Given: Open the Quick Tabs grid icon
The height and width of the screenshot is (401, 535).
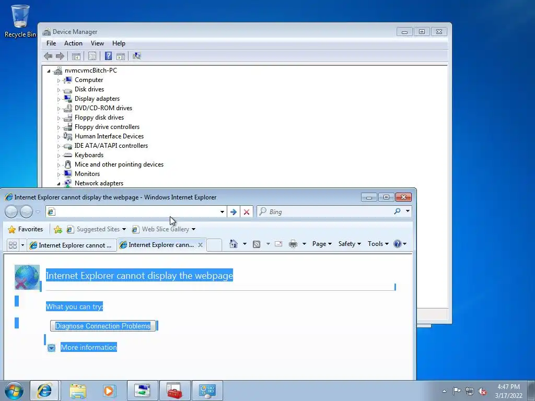Looking at the screenshot, I should [x=13, y=245].
